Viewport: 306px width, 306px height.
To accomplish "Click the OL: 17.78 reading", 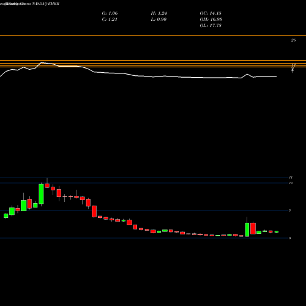I will (211, 26).
